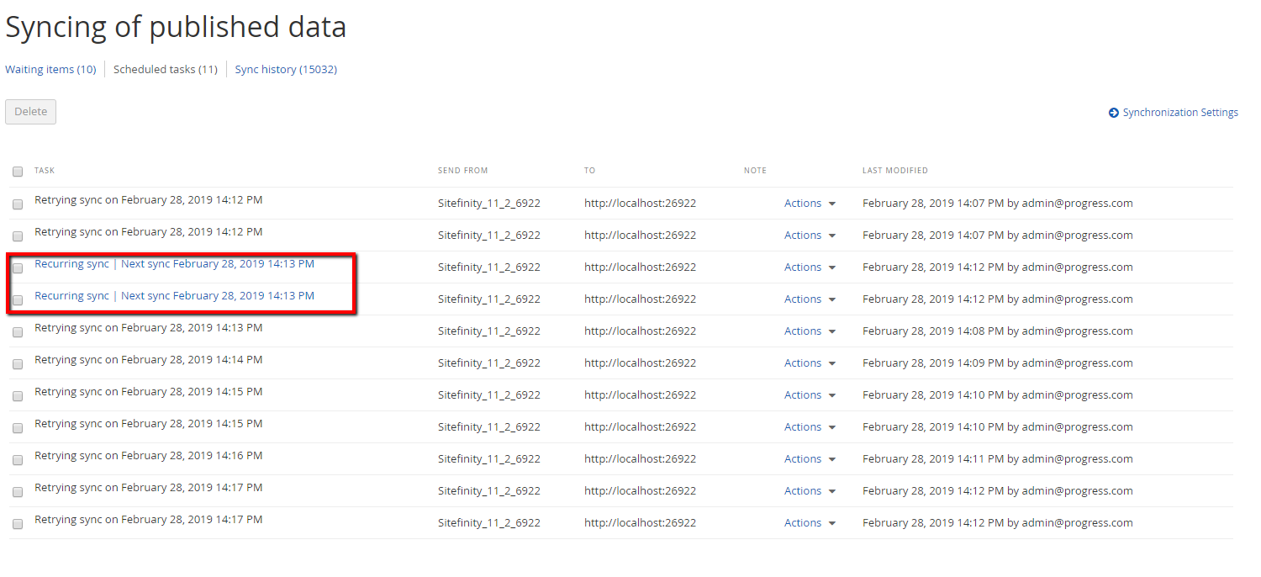Open the Synchronization Settings link
Screen dimensions: 1261x577
tap(1180, 113)
